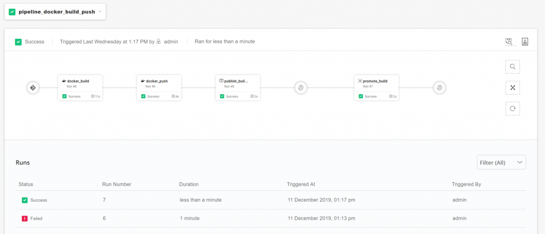This screenshot has width=545, height=234.
Task: Open the pipeline search/inspect icon top right
Action: pos(508,41)
